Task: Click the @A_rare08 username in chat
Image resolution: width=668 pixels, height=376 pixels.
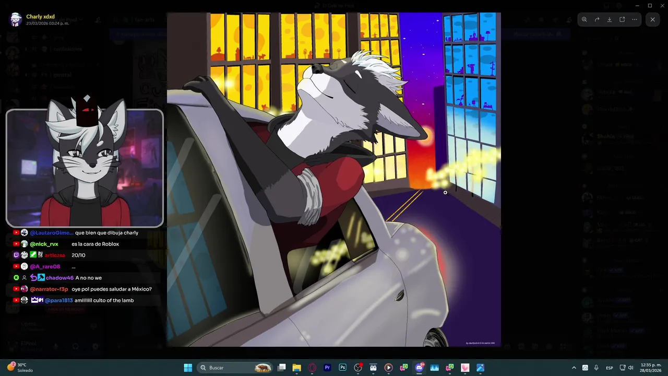Action: tap(45, 266)
